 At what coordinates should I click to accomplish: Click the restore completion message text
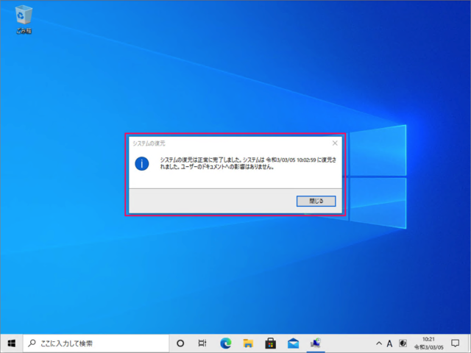pos(248,163)
